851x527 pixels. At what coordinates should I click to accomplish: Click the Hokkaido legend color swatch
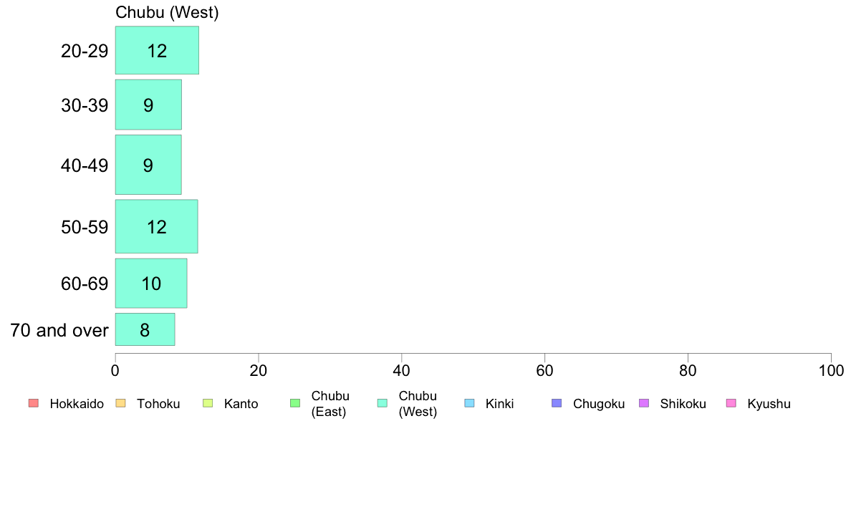tap(34, 403)
